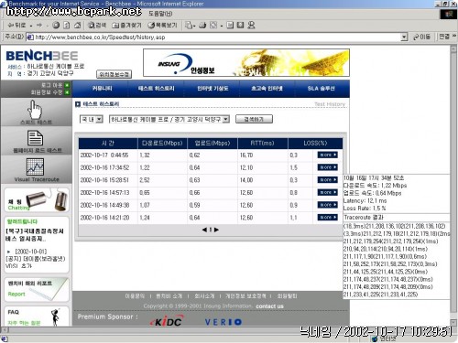Select the 시간 column header
Viewport: 458px width, 343px height.
coord(108,143)
